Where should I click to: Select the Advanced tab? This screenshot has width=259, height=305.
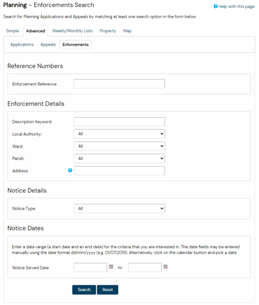35,31
